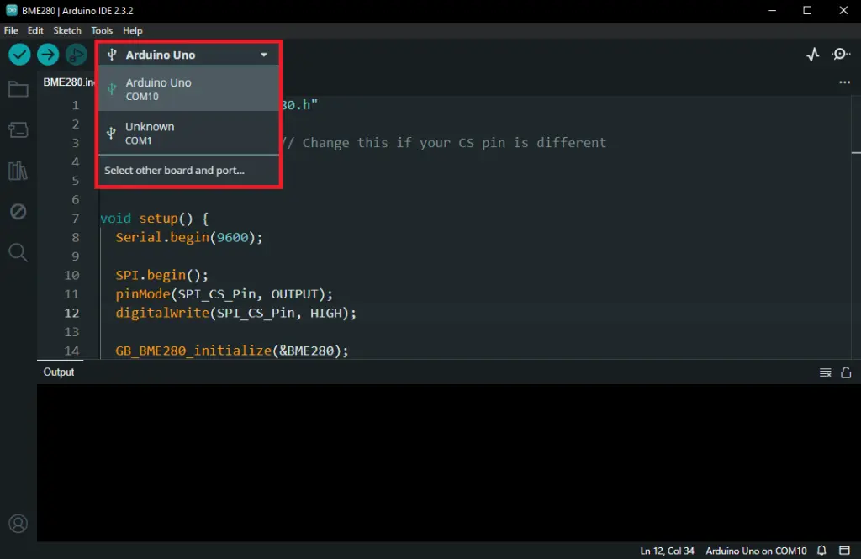This screenshot has width=861, height=559.
Task: Click line number 7 in the gutter
Action: (75, 219)
